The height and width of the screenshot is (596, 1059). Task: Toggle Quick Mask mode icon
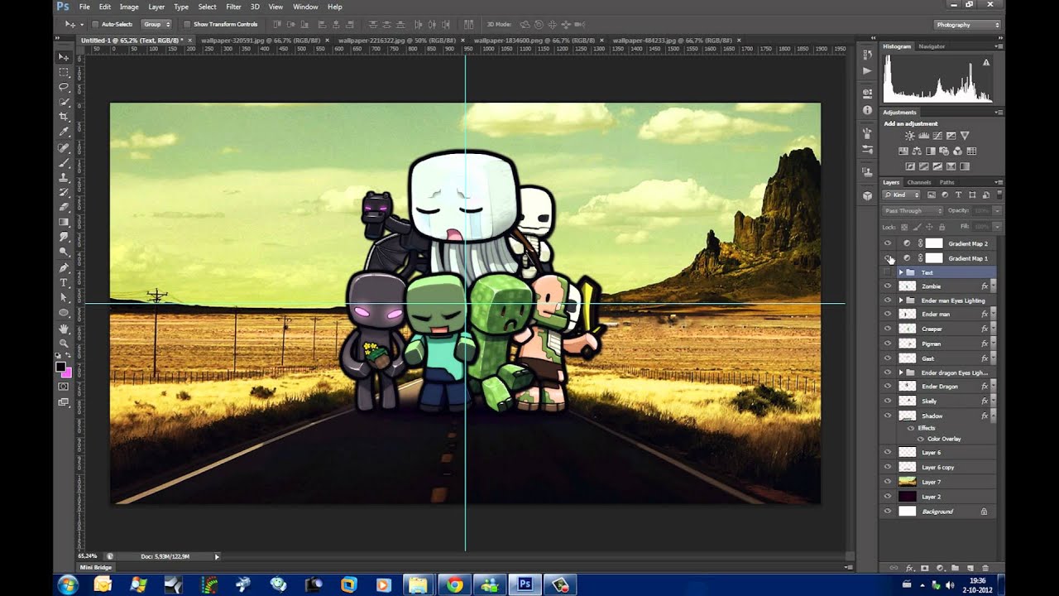tap(64, 387)
